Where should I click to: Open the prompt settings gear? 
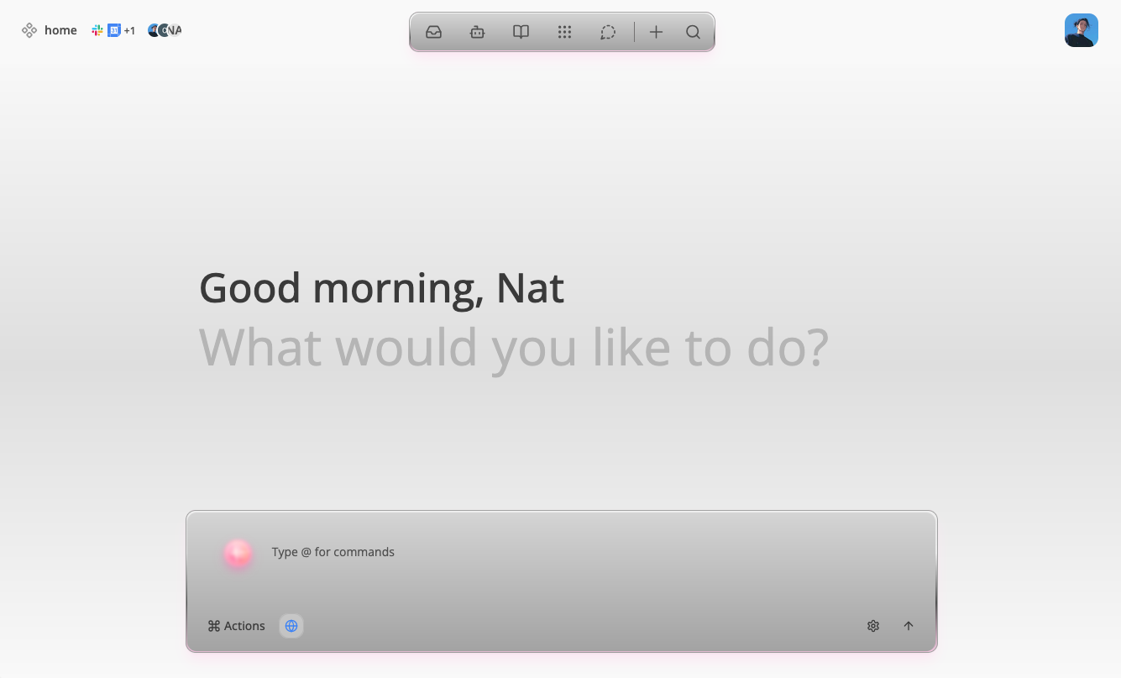point(873,626)
